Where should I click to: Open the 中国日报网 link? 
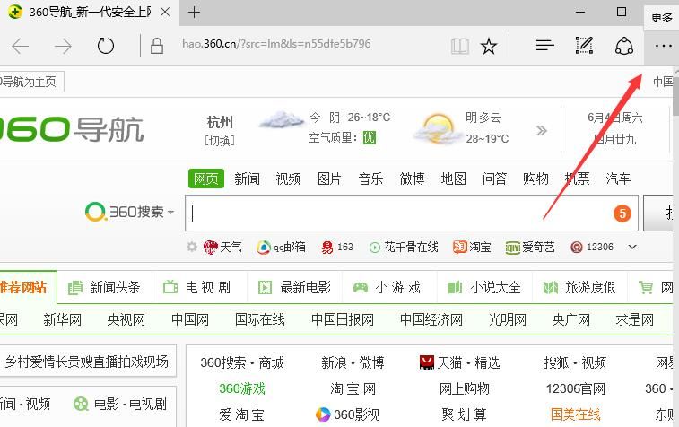point(343,319)
